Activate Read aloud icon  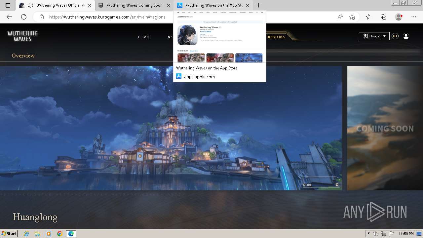coord(340,17)
